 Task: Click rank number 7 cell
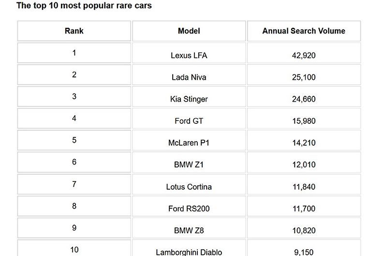point(74,184)
